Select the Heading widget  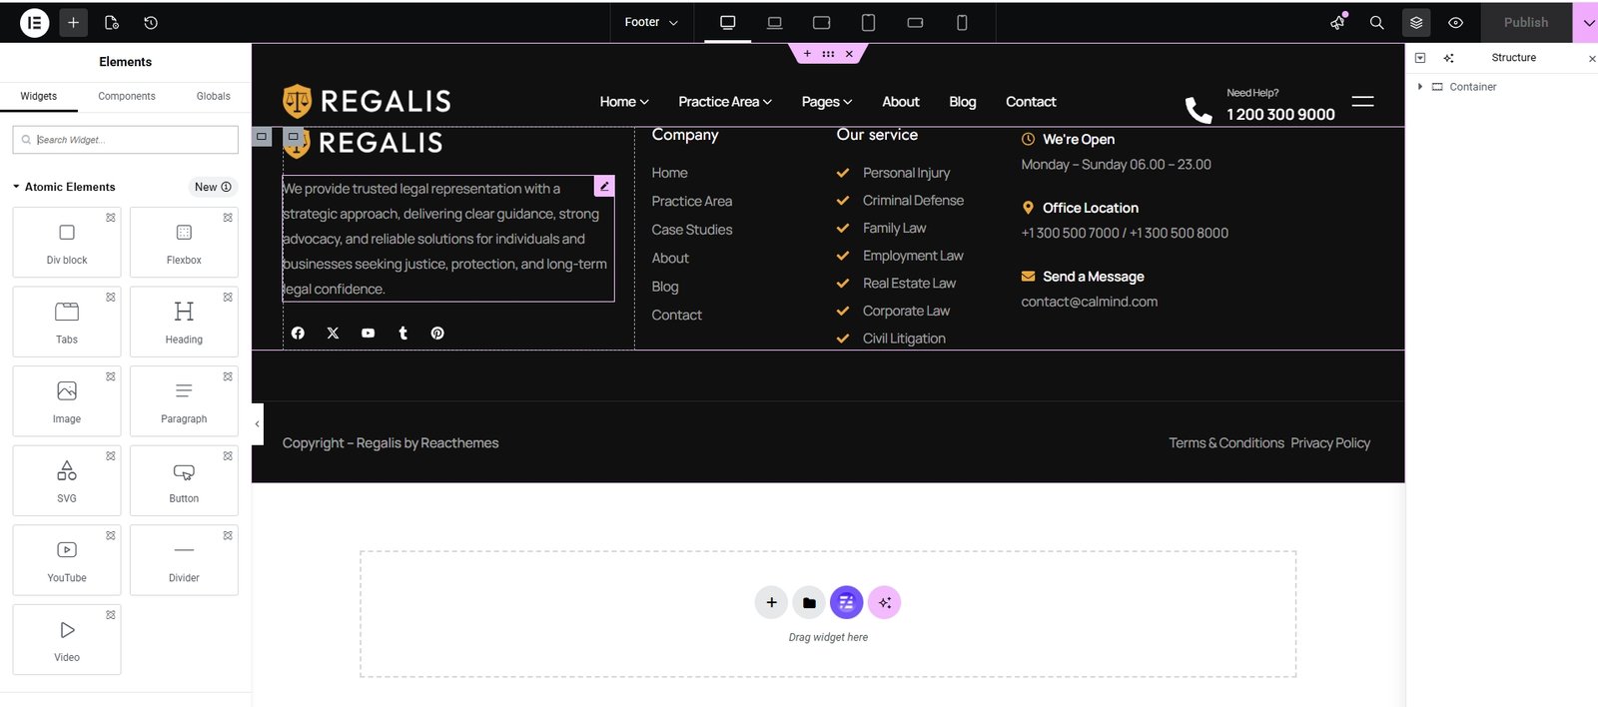[x=184, y=322]
